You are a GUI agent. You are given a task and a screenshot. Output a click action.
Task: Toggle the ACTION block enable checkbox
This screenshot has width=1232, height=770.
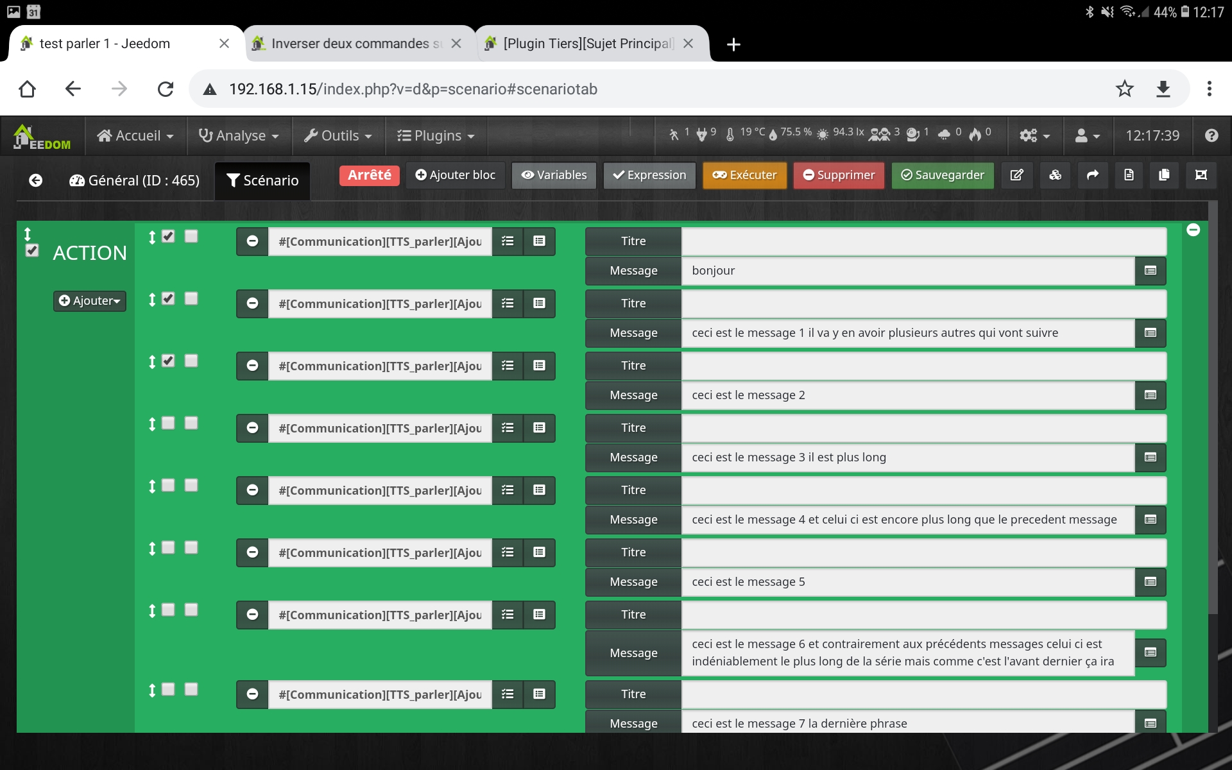pos(32,250)
